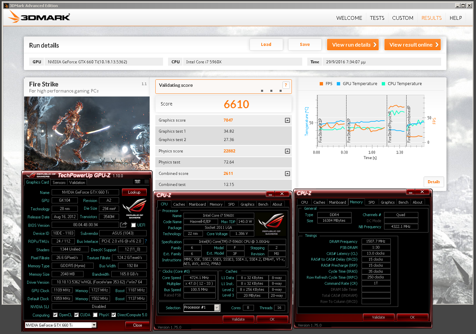Open GPU-Z hamburger menu icon
Image resolution: width=476 pixels, height=334 pixels.
pyautogui.click(x=147, y=182)
